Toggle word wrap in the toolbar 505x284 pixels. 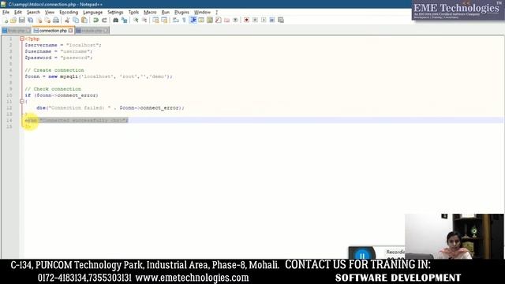coord(175,20)
